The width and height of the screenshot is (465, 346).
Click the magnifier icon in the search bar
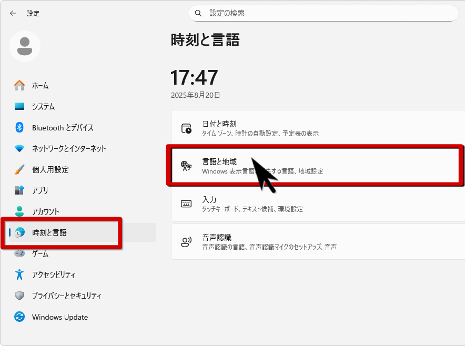198,13
